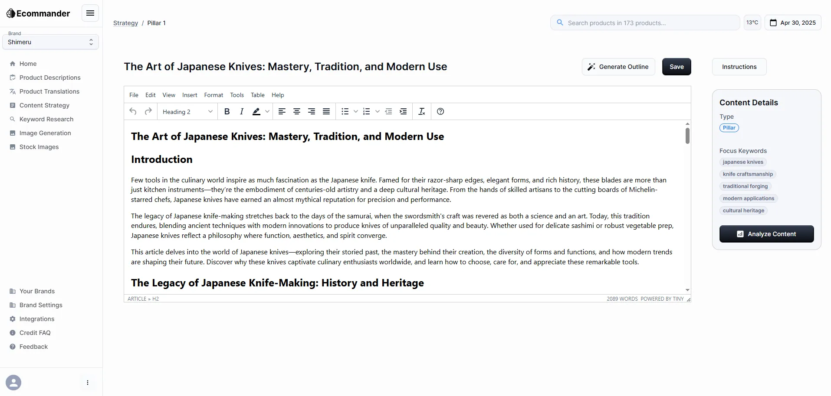Toggle the numbered list button
831x396 pixels.
pyautogui.click(x=367, y=111)
